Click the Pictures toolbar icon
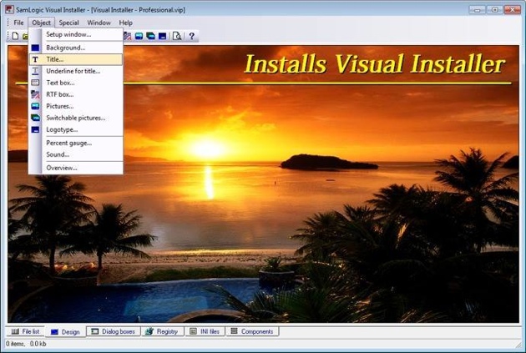The height and width of the screenshot is (353, 526). 139,36
